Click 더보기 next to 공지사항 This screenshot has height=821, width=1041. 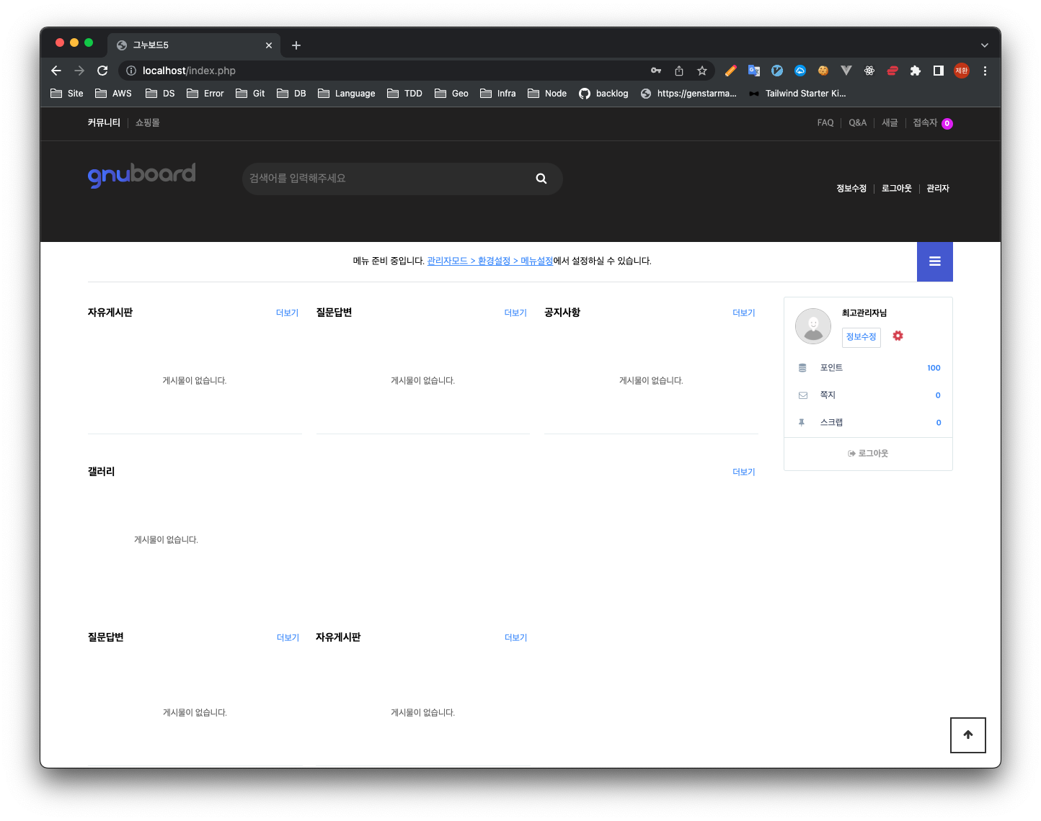click(744, 313)
